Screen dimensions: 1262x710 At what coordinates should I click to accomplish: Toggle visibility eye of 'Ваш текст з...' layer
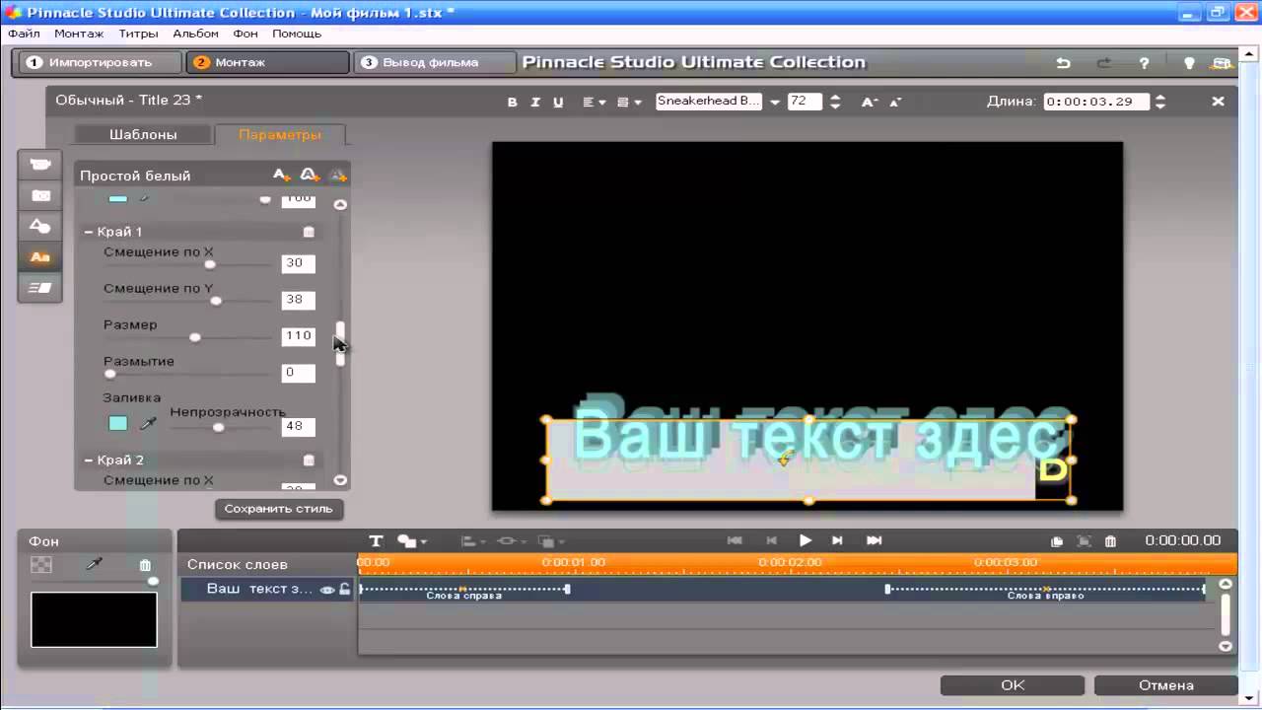[x=327, y=590]
